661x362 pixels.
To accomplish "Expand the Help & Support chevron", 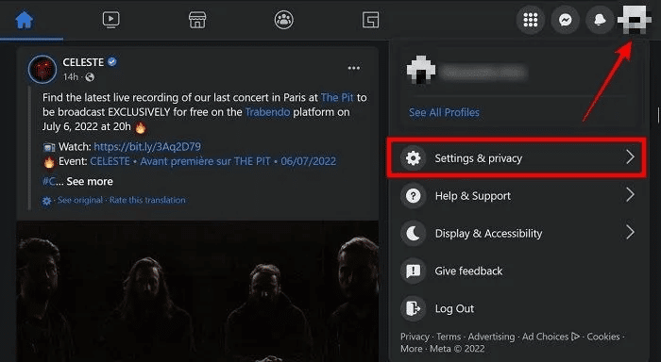I will pos(630,194).
